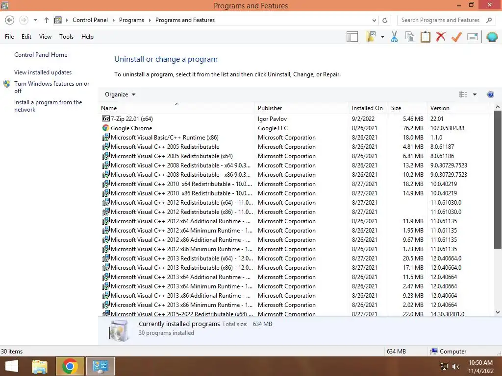This screenshot has width=502, height=376.
Task: Open the View menu
Action: click(x=45, y=37)
